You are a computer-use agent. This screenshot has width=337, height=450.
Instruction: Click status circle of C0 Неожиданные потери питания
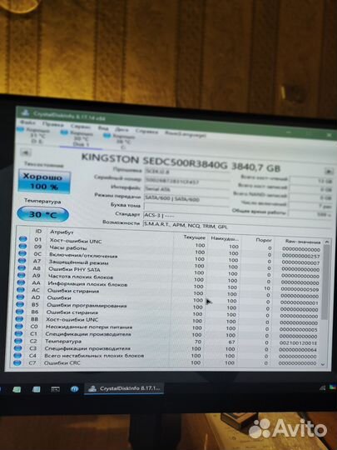pos(19,327)
